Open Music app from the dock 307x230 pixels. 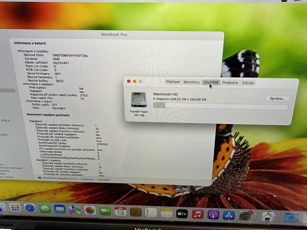tap(198, 214)
